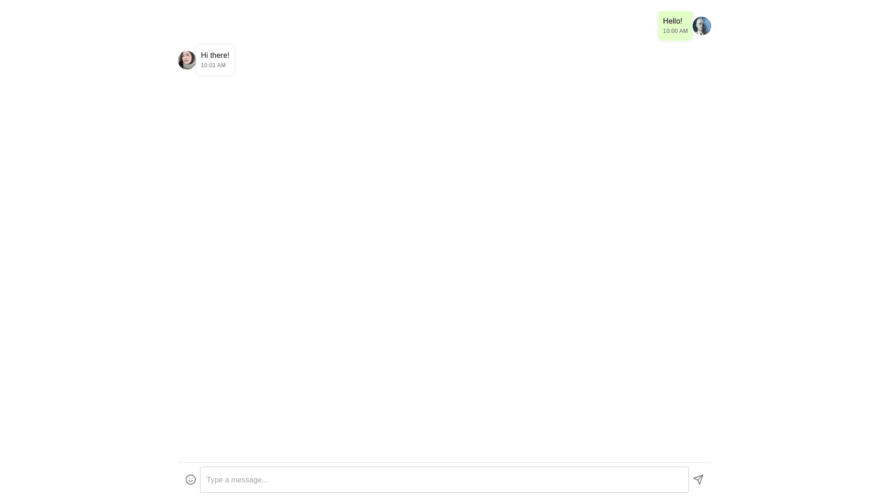Click the 10:00 AM timestamp
The height and width of the screenshot is (500, 889).
tap(675, 31)
